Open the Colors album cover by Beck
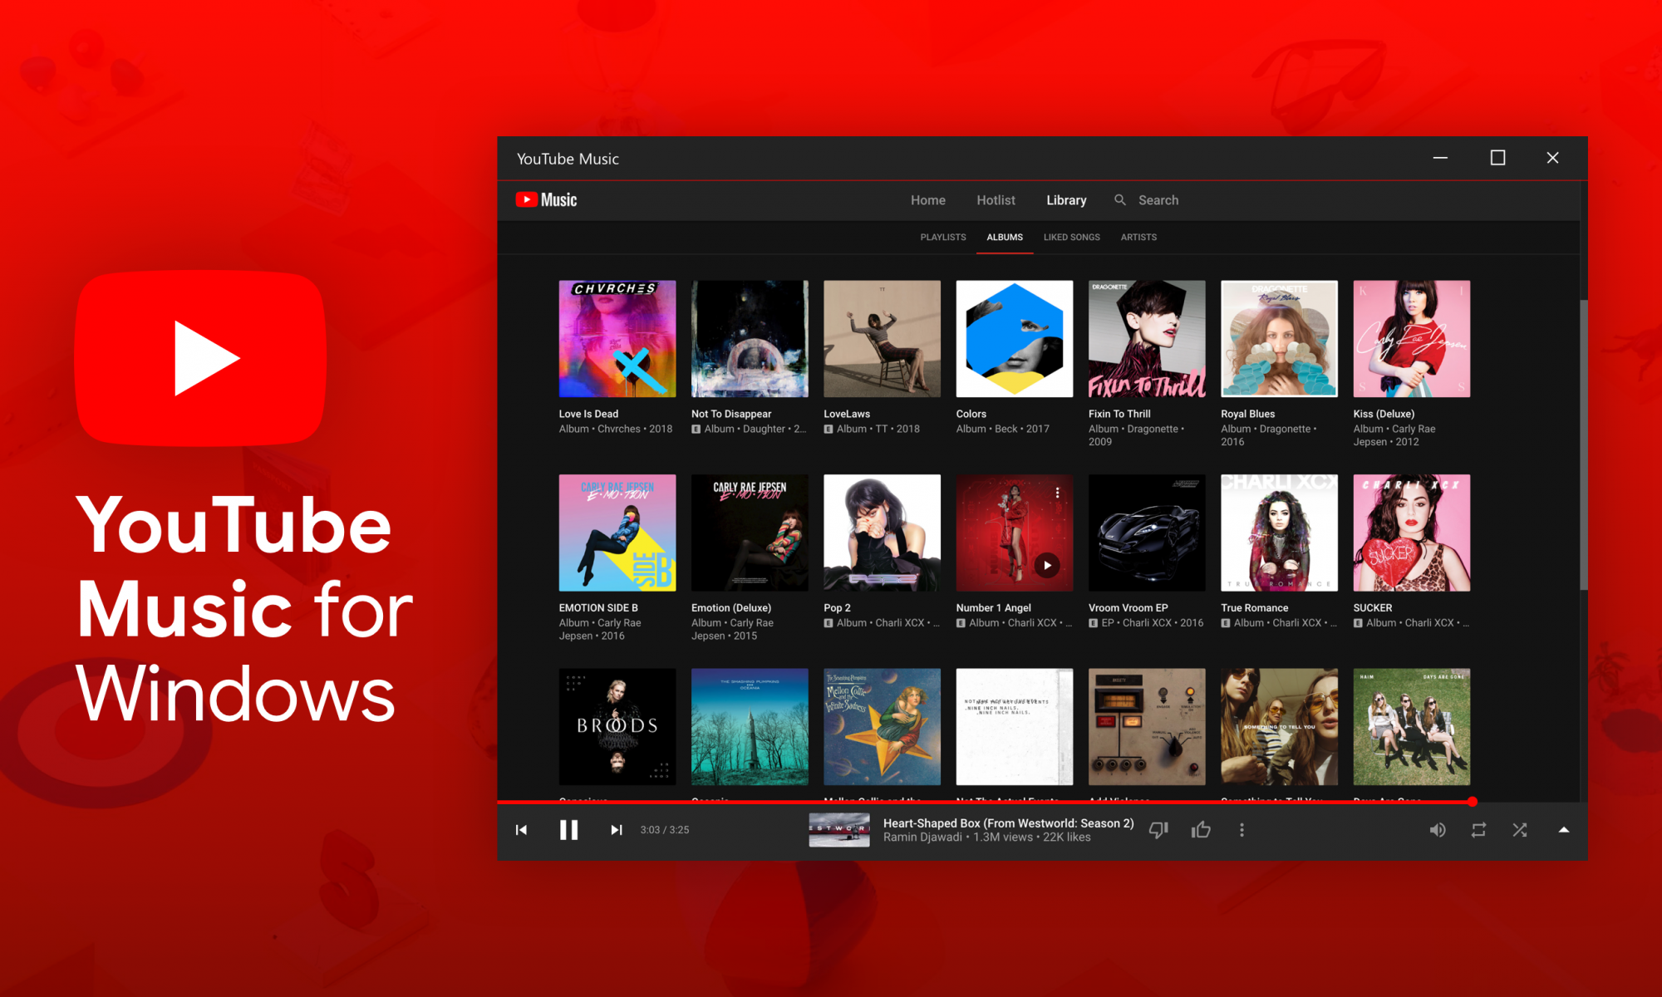Image resolution: width=1662 pixels, height=997 pixels. tap(1015, 339)
